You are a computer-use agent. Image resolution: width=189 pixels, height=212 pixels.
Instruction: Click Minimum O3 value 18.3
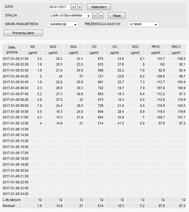121,206
